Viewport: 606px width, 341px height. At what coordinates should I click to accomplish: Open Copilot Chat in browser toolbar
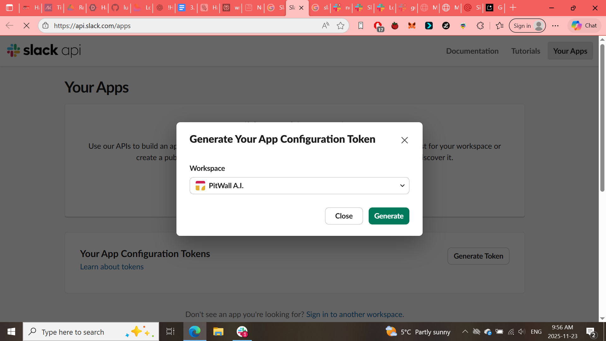point(584,26)
